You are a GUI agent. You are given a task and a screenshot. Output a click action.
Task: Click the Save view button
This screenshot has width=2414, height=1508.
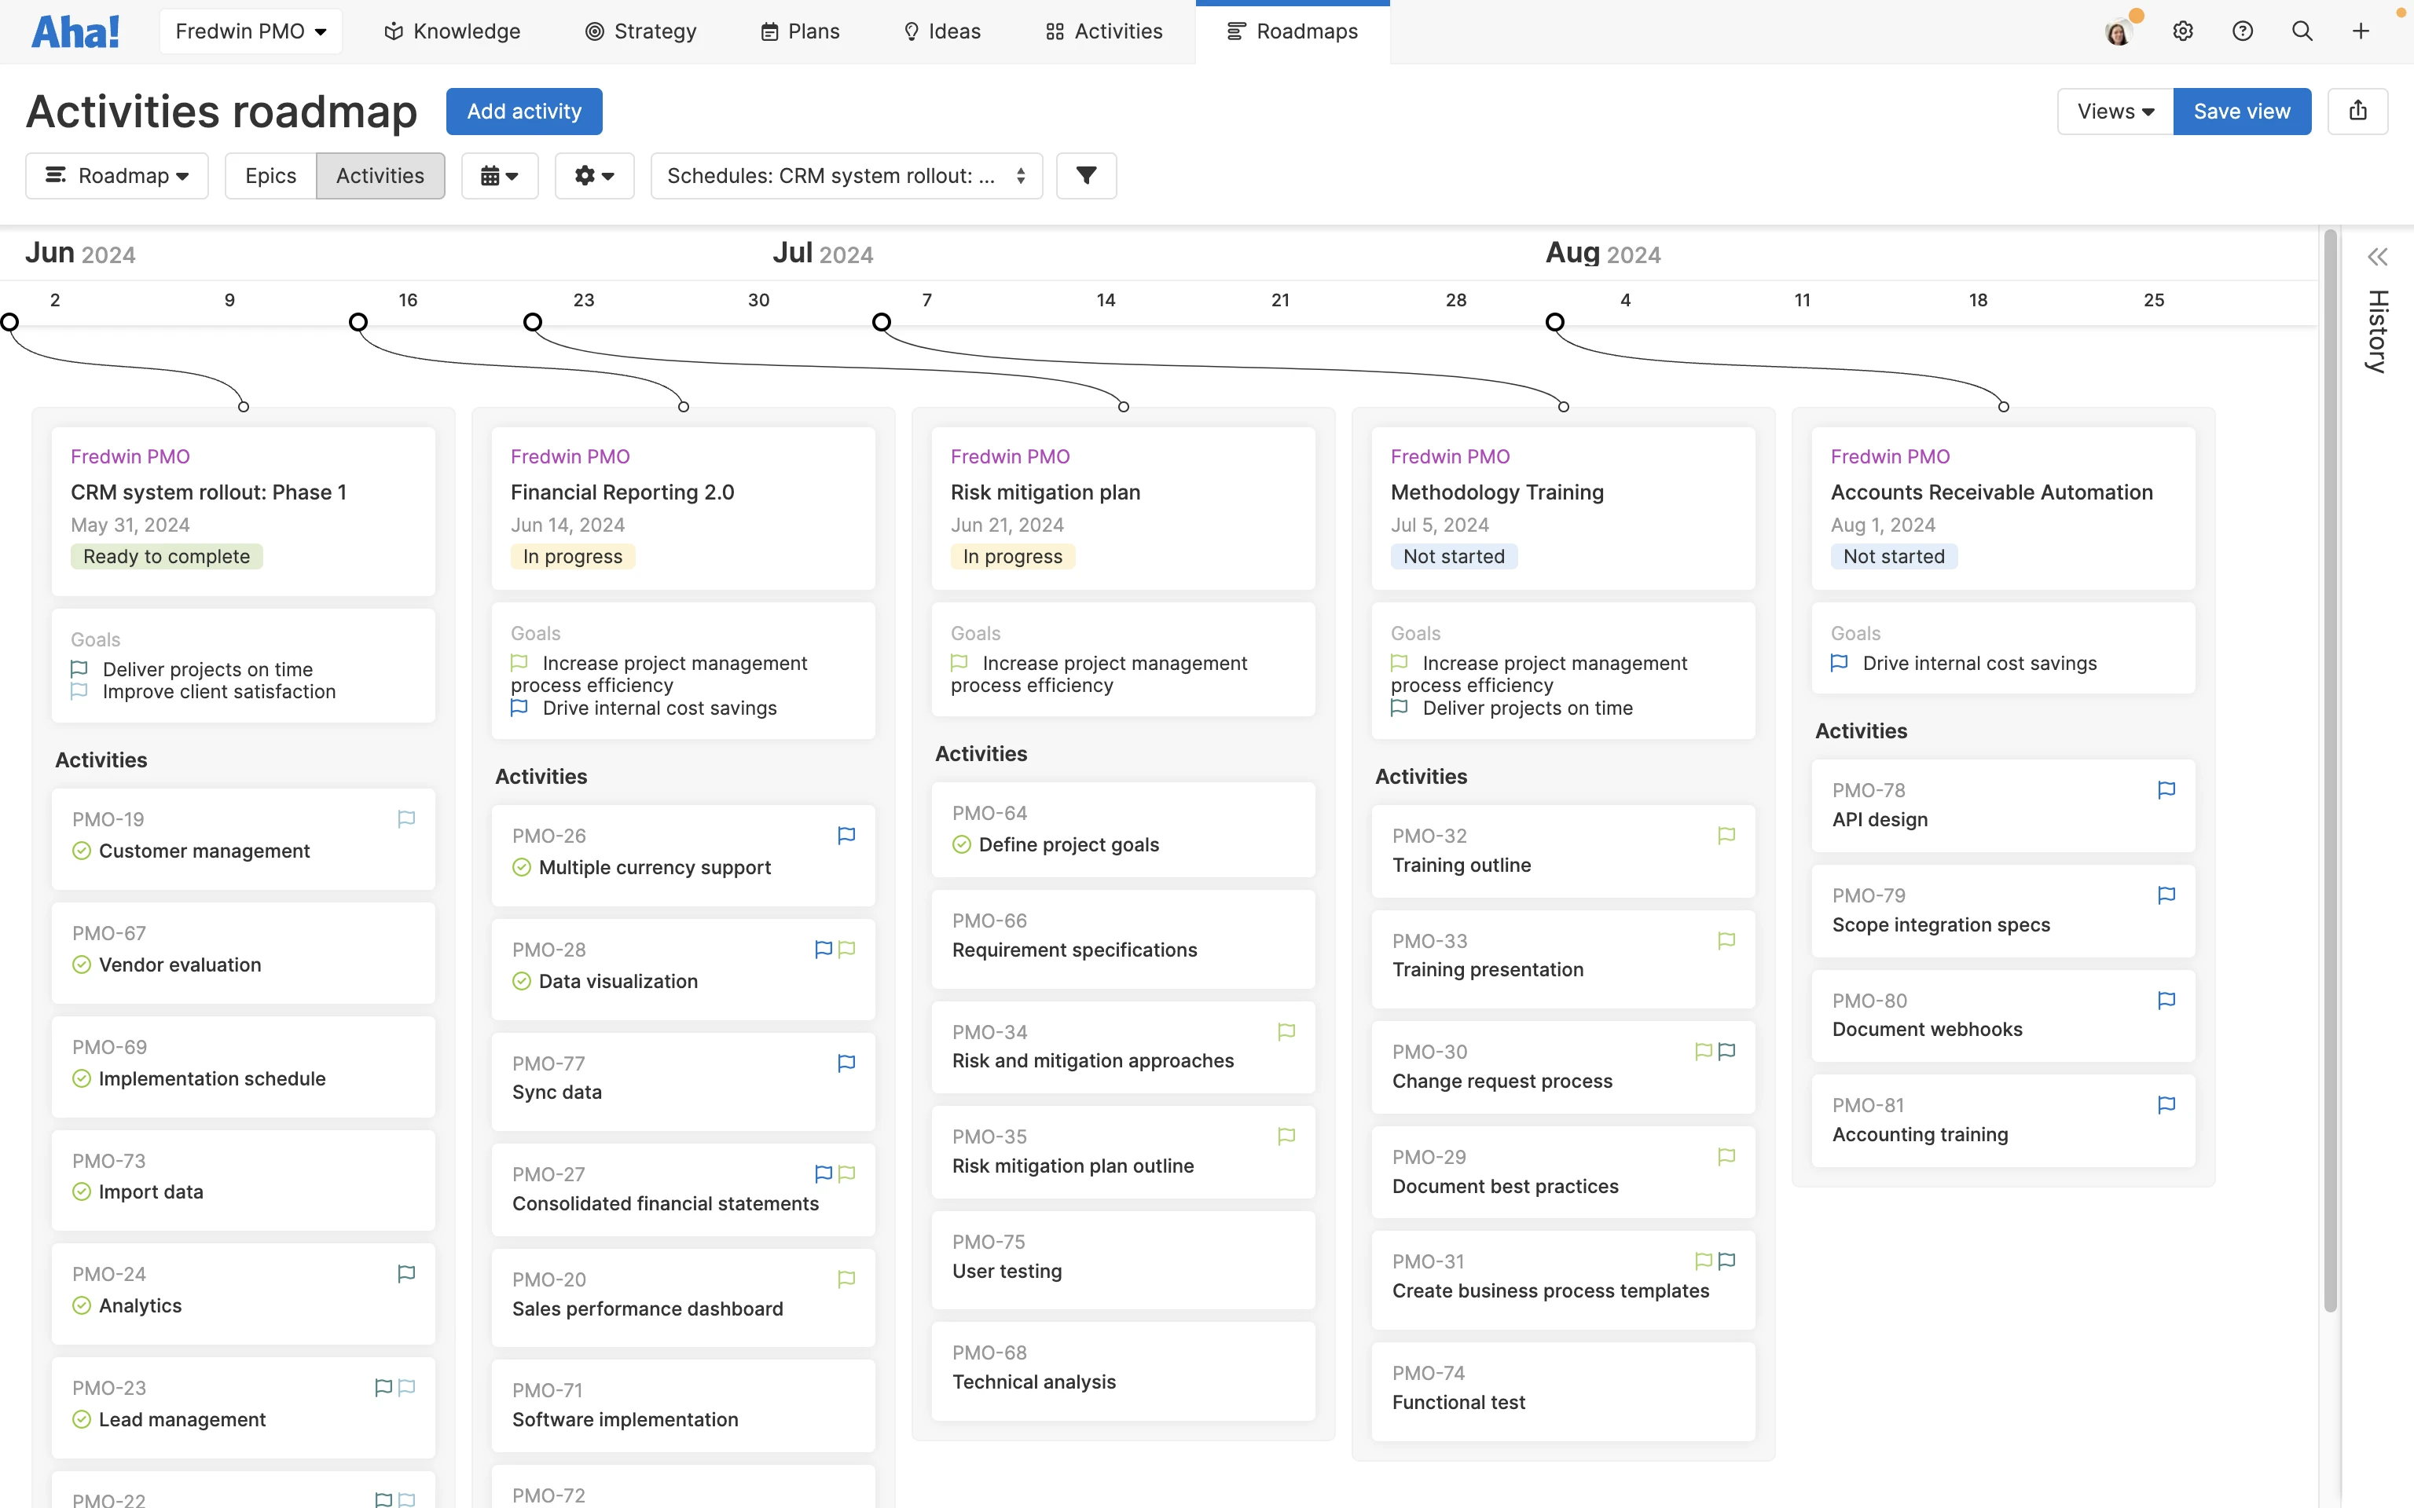[2241, 111]
